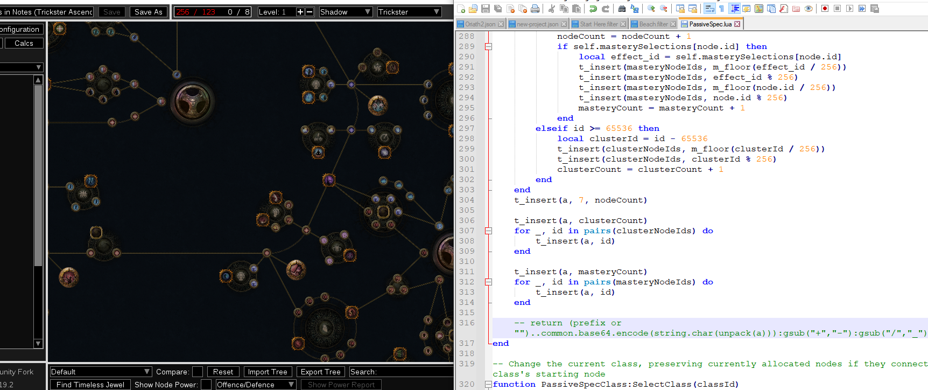Click Find Timeless Jewel button
The height and width of the screenshot is (390, 928).
point(90,385)
